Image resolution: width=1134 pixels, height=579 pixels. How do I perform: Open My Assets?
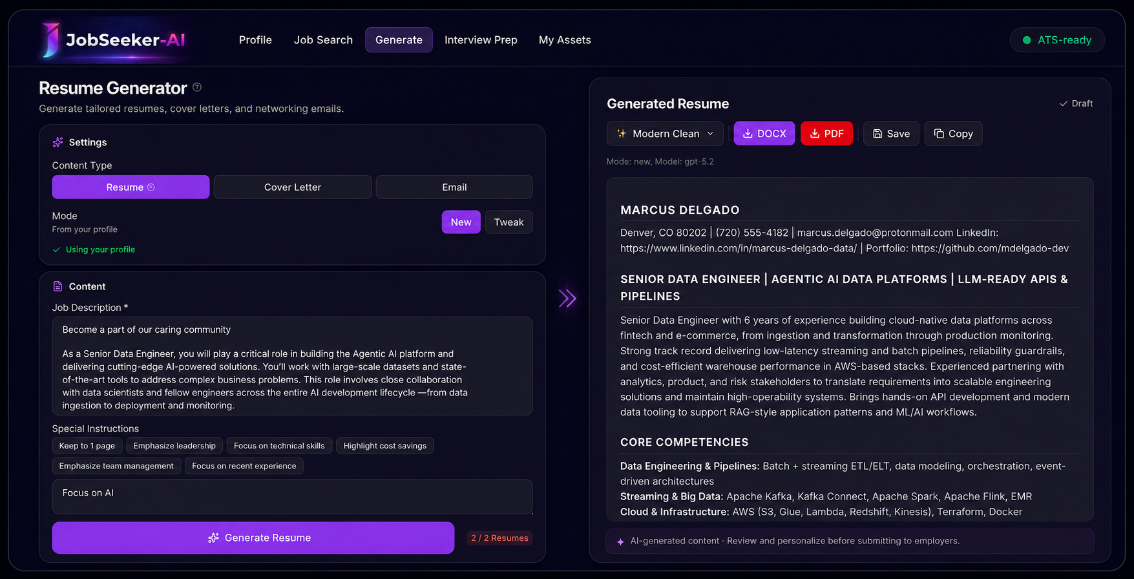coord(565,40)
